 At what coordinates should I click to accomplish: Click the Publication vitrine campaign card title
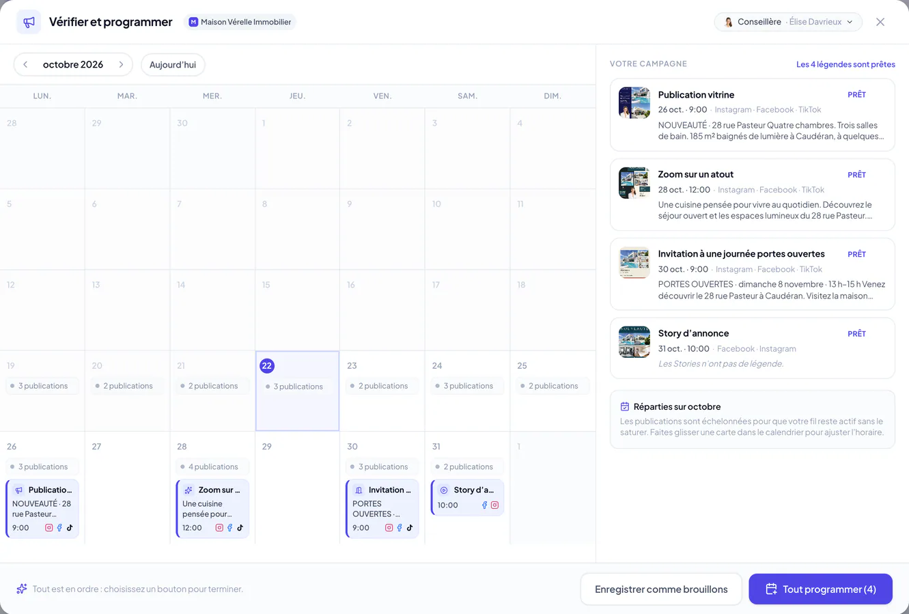696,94
